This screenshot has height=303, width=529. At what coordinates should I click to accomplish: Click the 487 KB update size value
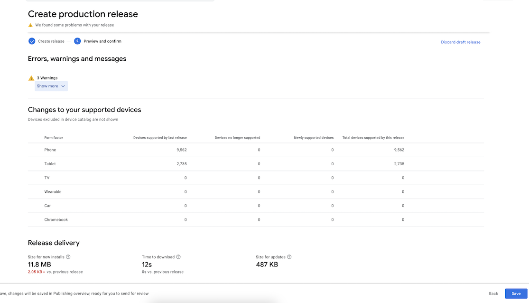(x=267, y=265)
